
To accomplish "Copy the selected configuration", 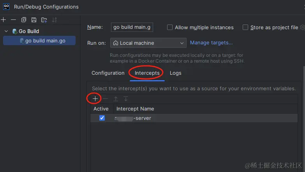I will [x=24, y=20].
